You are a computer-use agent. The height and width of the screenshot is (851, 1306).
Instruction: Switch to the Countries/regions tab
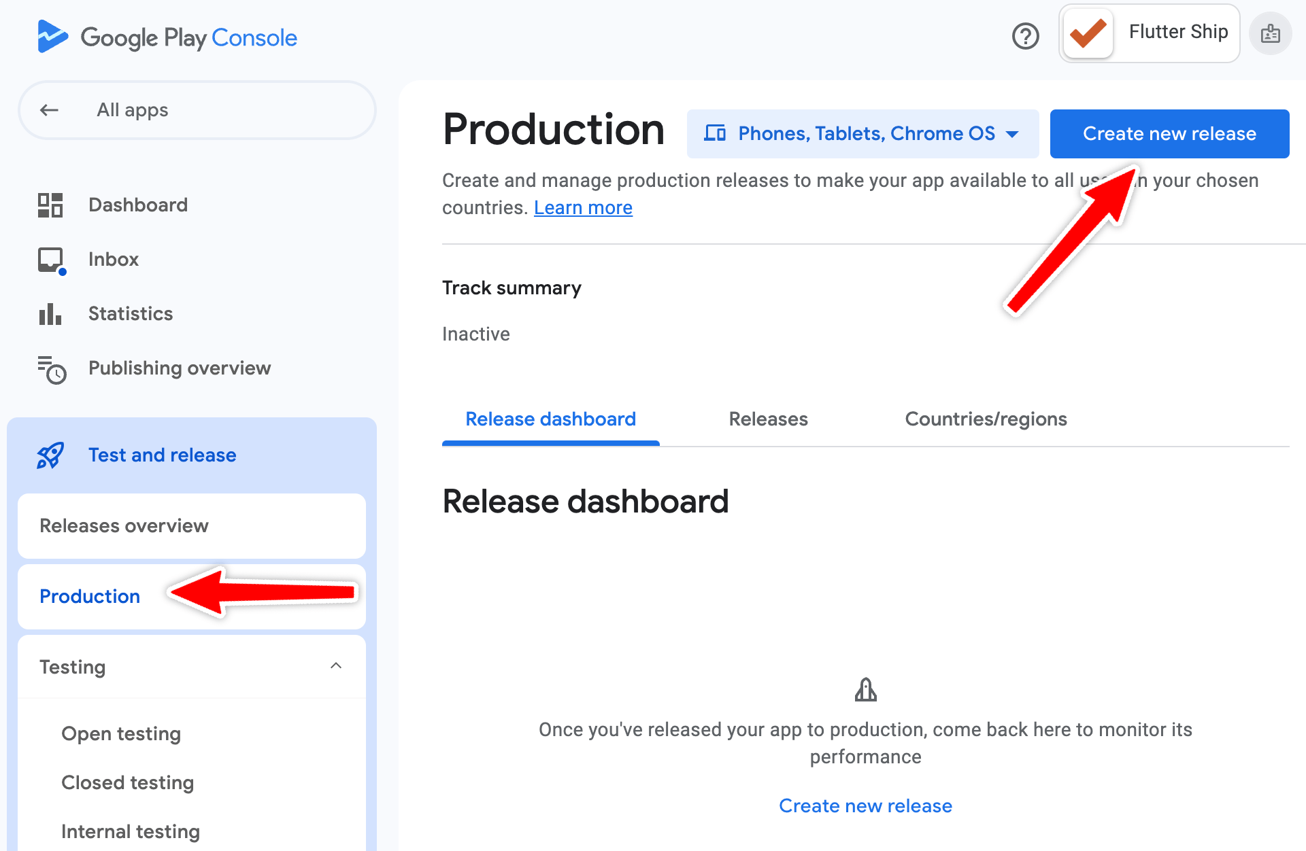[986, 419]
